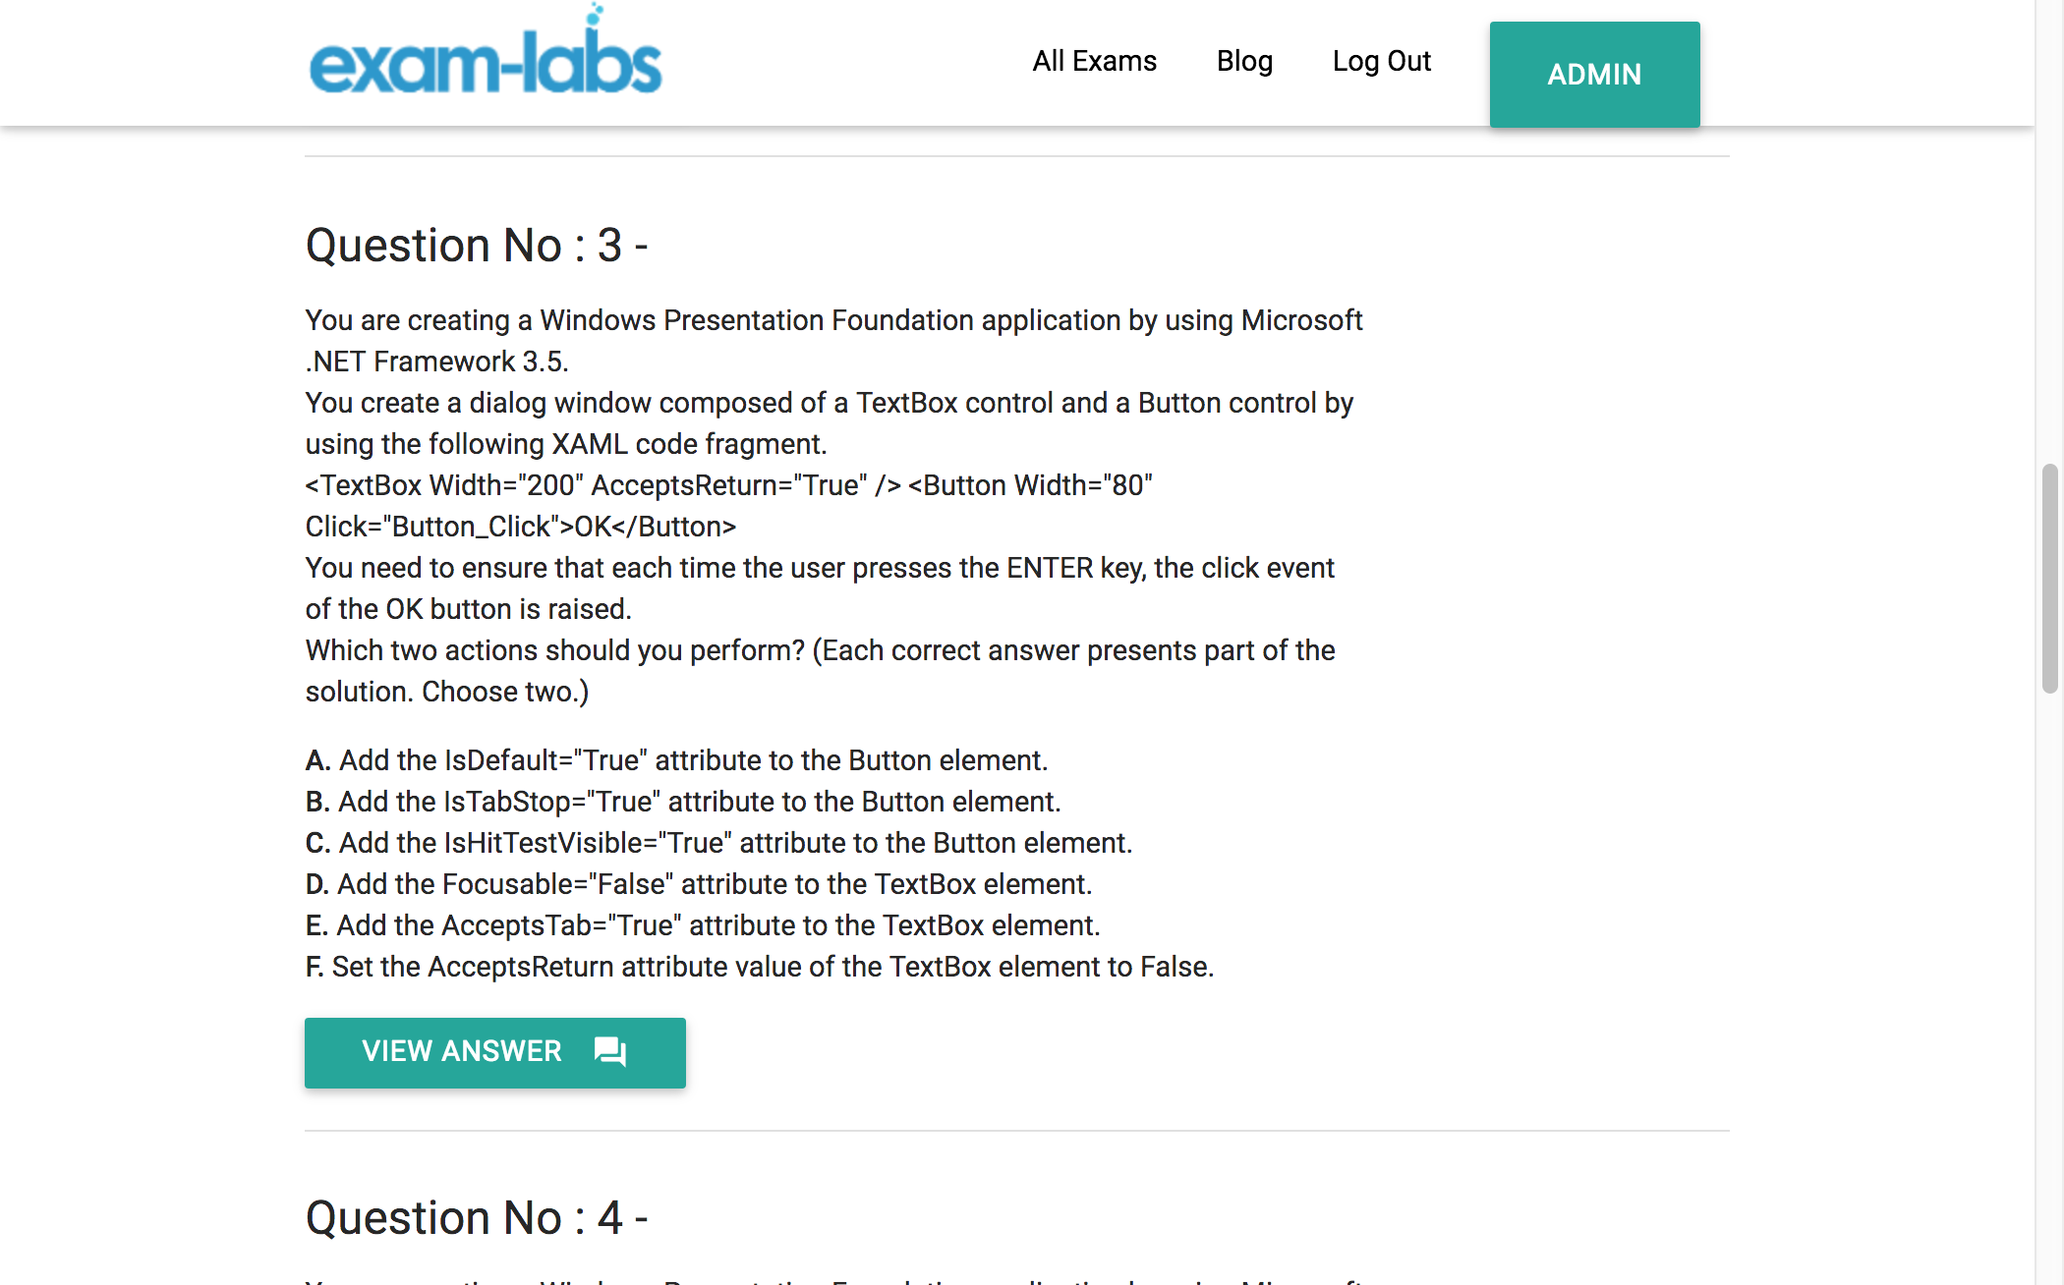Go to the Blog page

tap(1244, 61)
